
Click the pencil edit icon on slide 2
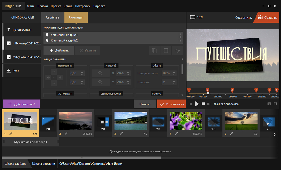pos(66,134)
